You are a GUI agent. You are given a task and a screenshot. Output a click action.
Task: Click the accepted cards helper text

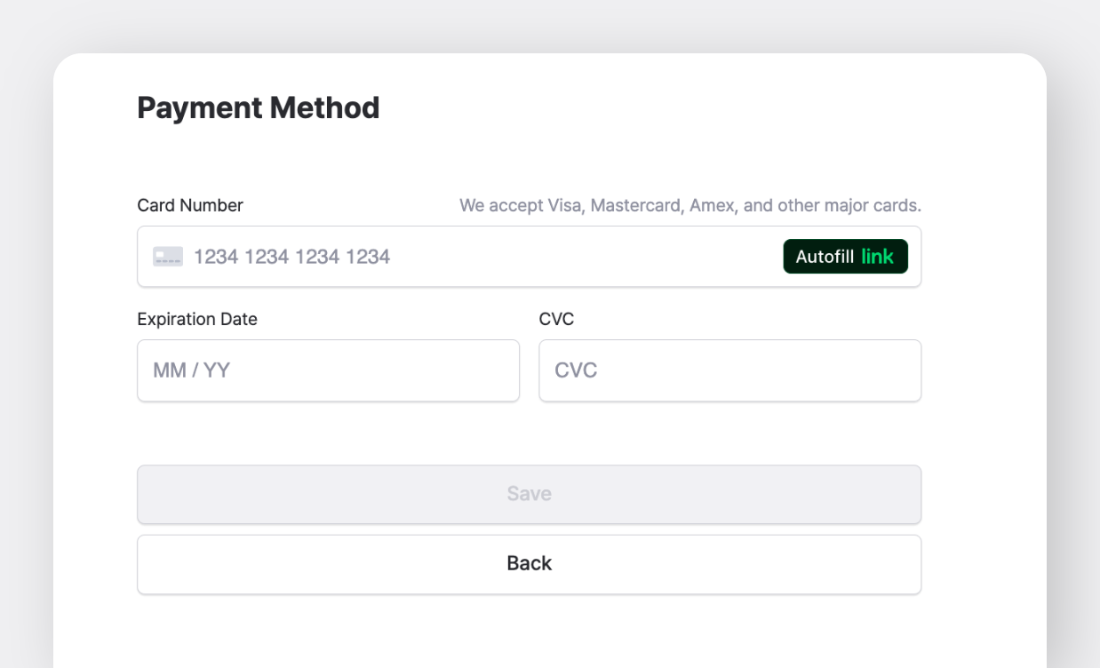coord(689,205)
